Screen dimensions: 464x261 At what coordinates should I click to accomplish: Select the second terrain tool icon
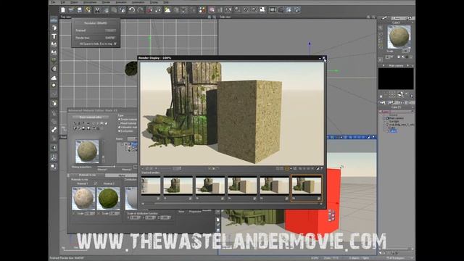pyautogui.click(x=54, y=52)
